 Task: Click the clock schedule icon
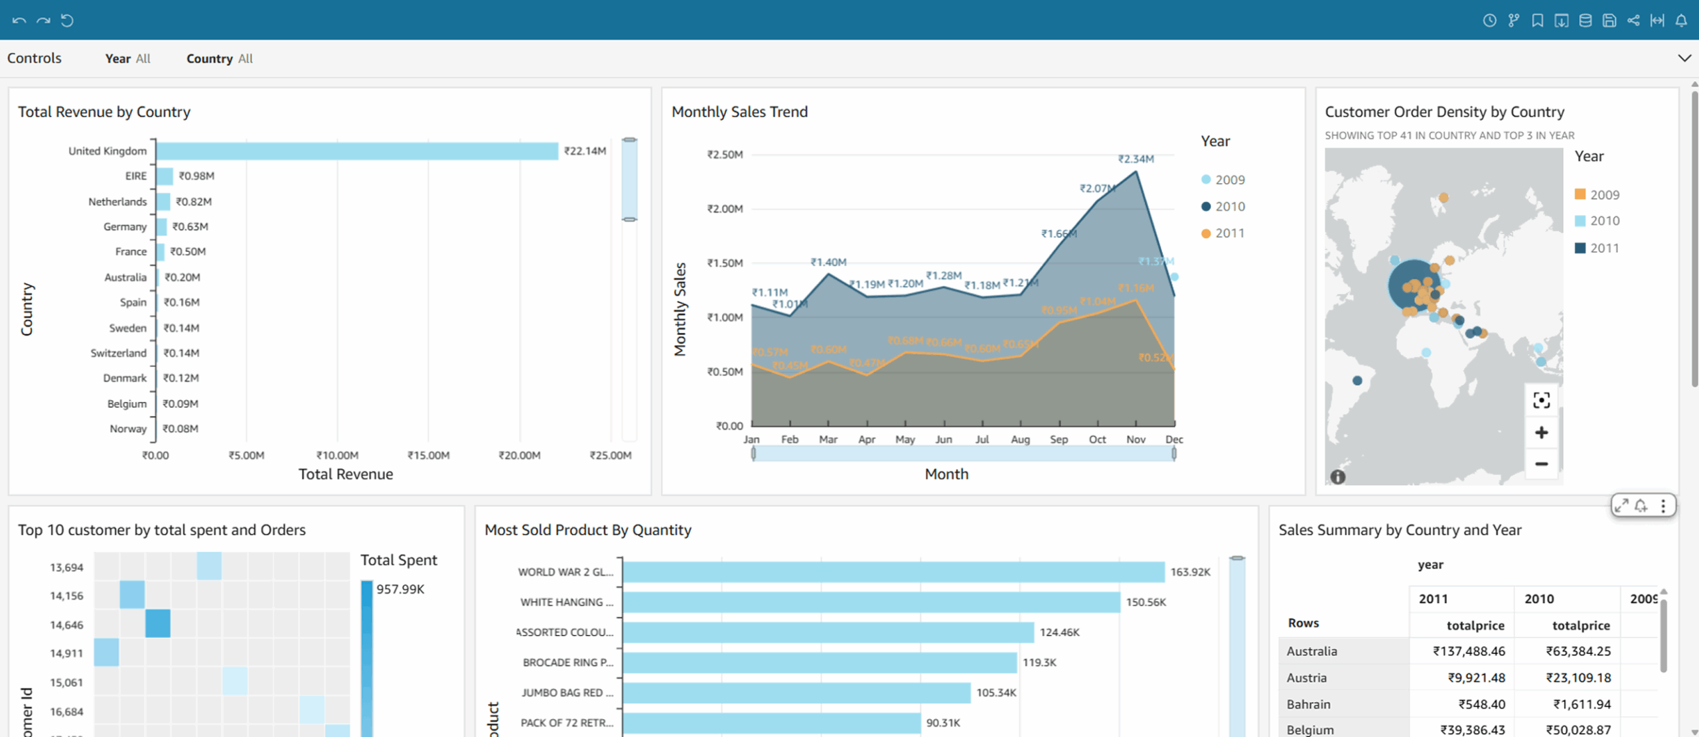(1489, 21)
